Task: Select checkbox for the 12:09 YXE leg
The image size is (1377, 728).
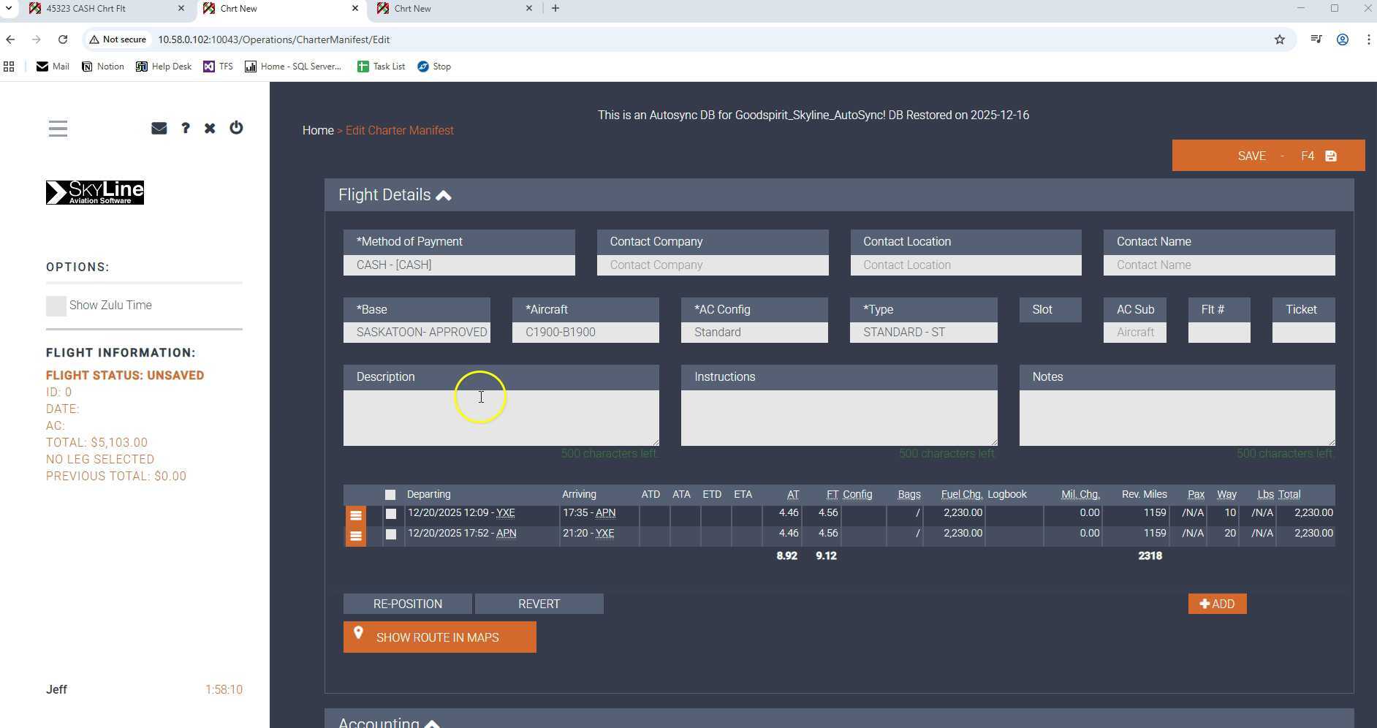Action: [391, 514]
